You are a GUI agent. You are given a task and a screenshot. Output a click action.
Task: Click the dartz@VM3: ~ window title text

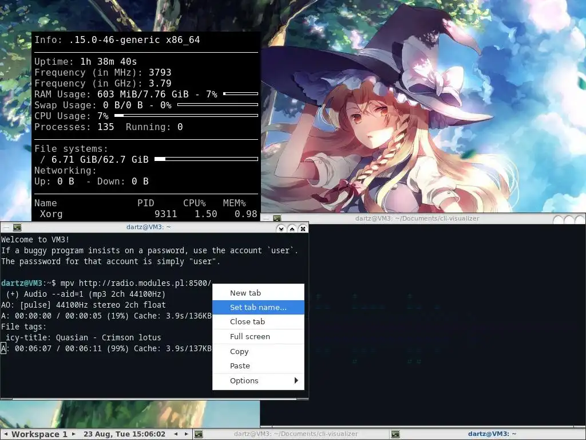(148, 227)
